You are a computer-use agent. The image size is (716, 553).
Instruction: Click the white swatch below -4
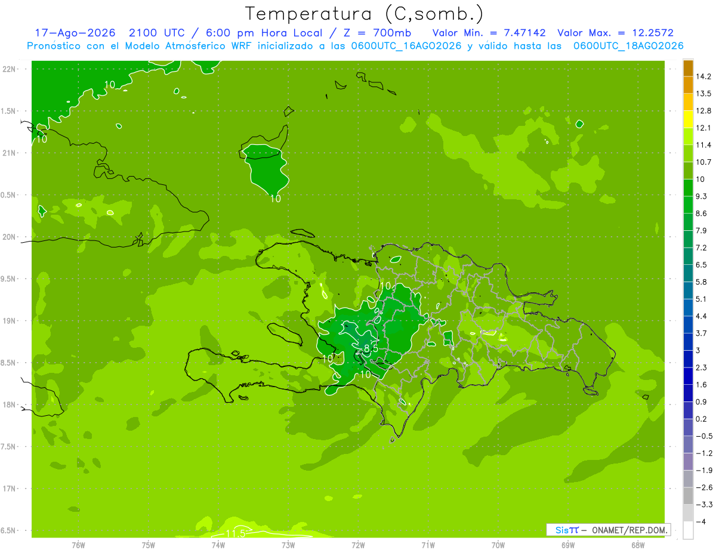688,530
